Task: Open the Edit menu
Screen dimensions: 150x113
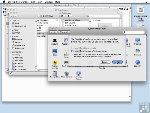Action: coord(33,2)
